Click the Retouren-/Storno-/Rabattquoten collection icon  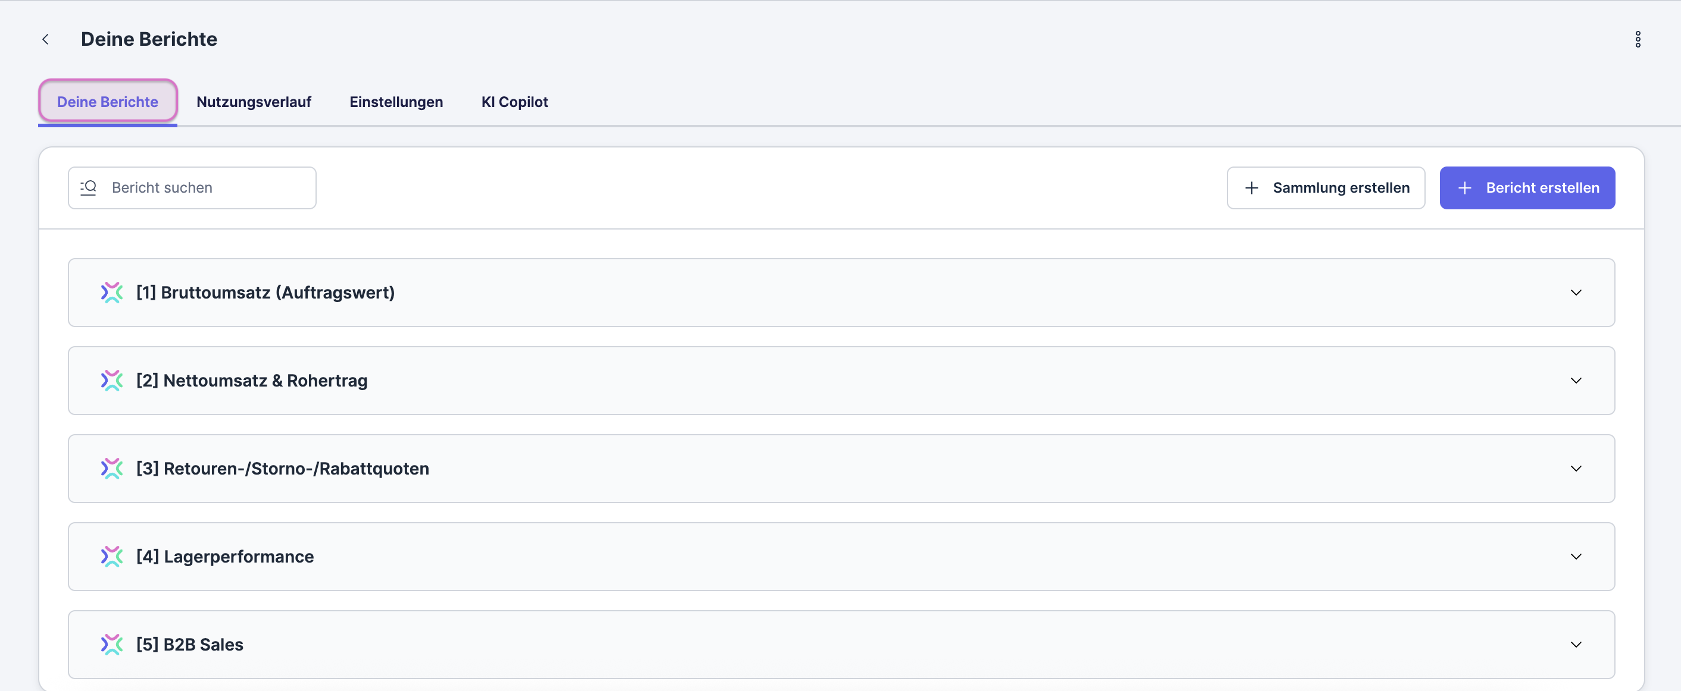[x=111, y=469]
